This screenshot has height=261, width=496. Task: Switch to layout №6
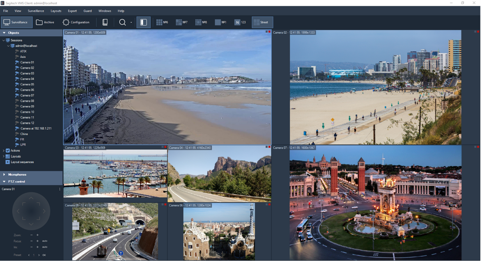162,22
